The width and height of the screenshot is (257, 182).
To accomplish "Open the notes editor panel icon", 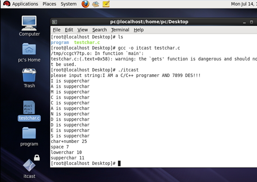I will tap(106, 4).
